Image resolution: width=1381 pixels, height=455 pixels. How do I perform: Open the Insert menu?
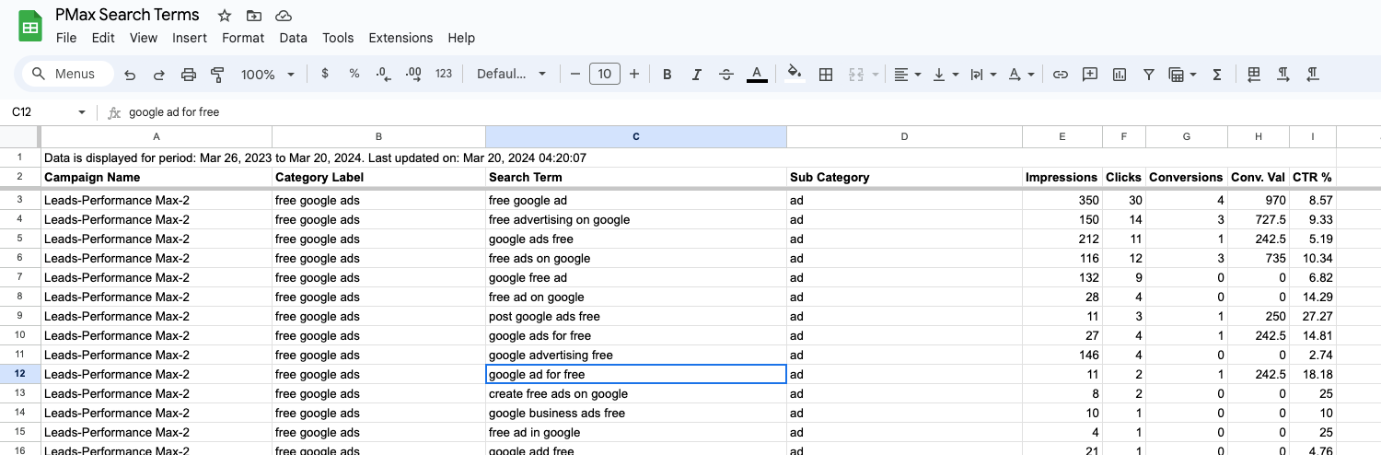(190, 38)
